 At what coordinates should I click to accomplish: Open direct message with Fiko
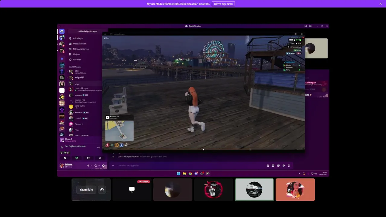pyautogui.click(x=84, y=130)
